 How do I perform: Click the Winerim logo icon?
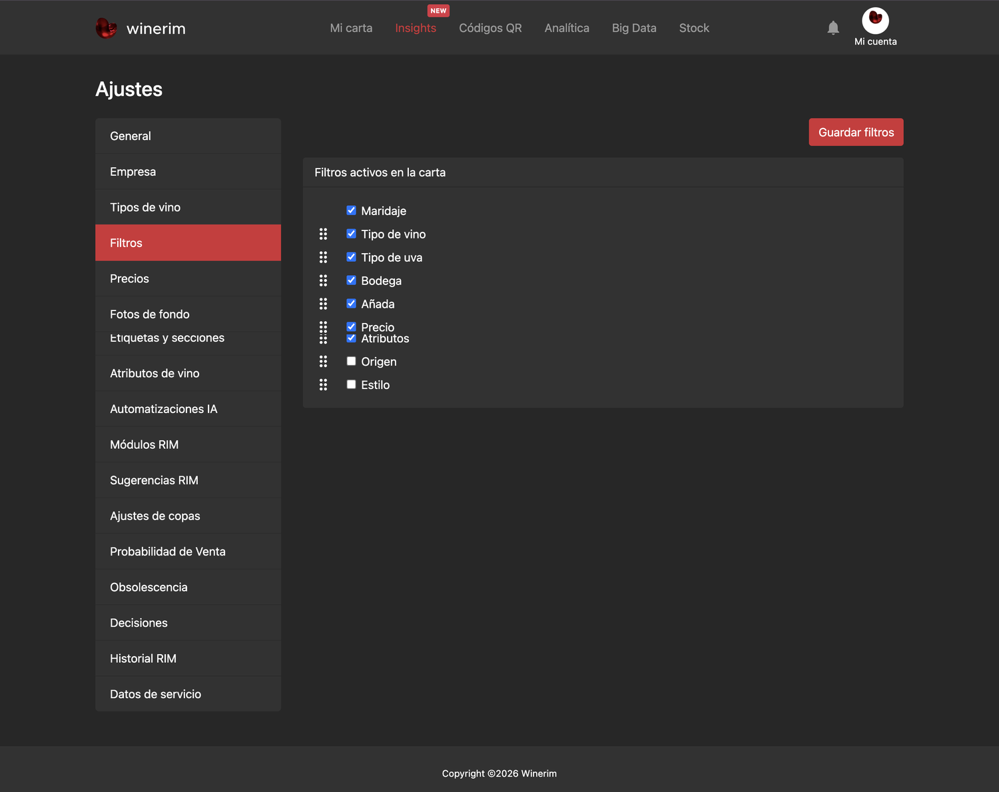(x=106, y=28)
